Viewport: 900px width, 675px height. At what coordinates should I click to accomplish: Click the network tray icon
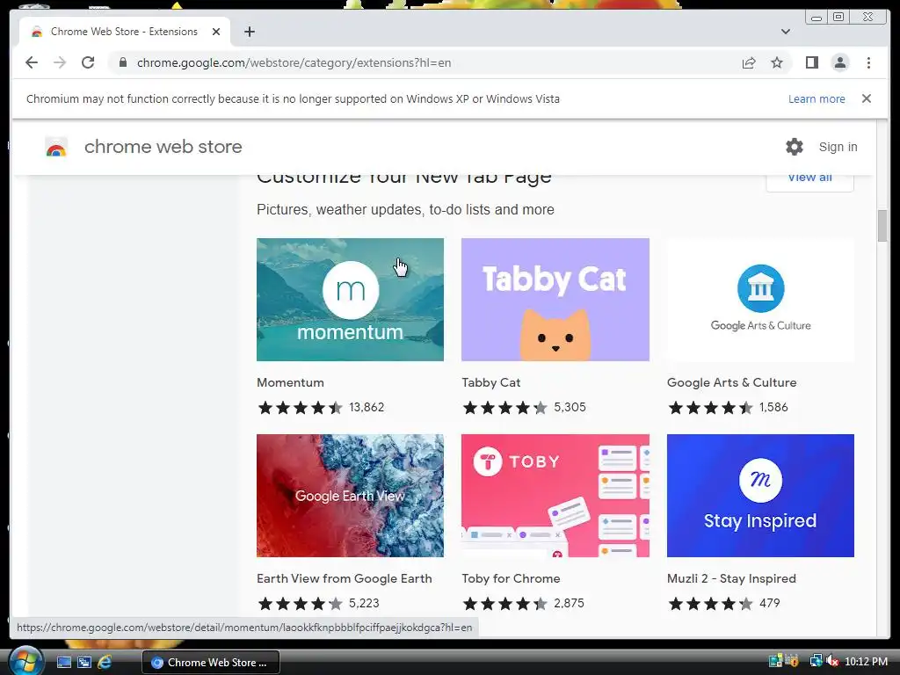click(816, 661)
